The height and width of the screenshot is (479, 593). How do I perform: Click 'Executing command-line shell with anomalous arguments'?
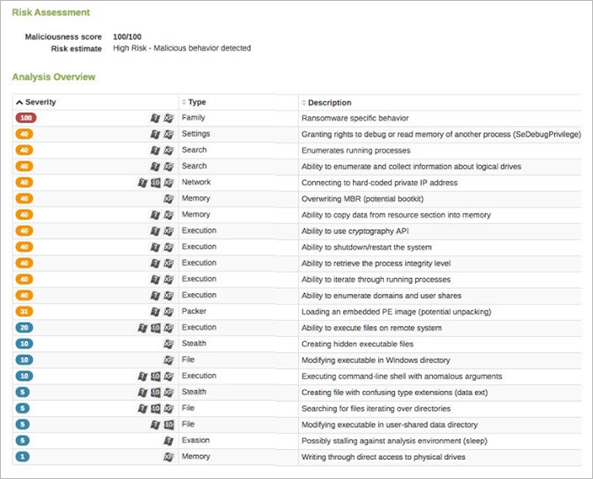(x=402, y=377)
